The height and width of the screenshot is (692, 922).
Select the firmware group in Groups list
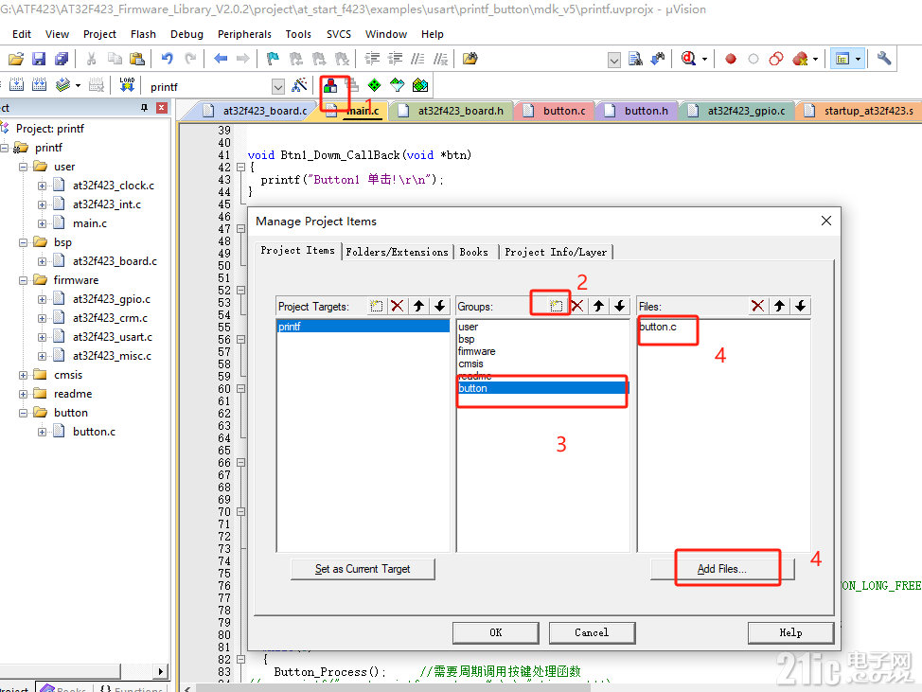pos(477,351)
